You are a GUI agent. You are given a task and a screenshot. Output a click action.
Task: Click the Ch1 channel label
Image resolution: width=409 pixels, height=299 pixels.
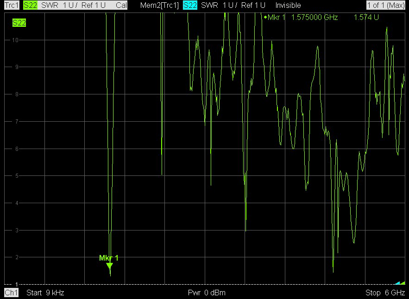click(x=11, y=293)
